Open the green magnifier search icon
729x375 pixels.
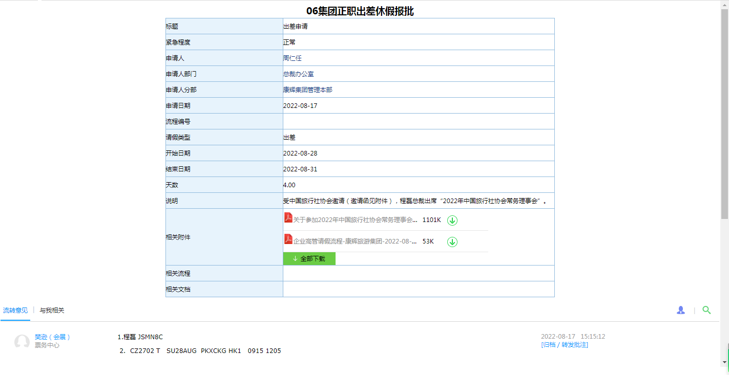click(x=706, y=310)
